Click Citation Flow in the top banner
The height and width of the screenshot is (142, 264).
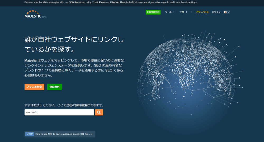coord(118,2)
